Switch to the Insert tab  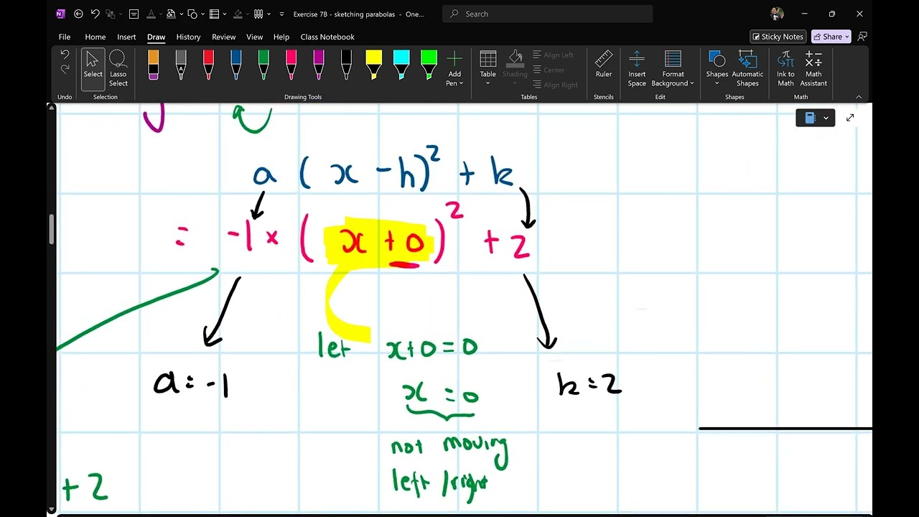tap(126, 37)
